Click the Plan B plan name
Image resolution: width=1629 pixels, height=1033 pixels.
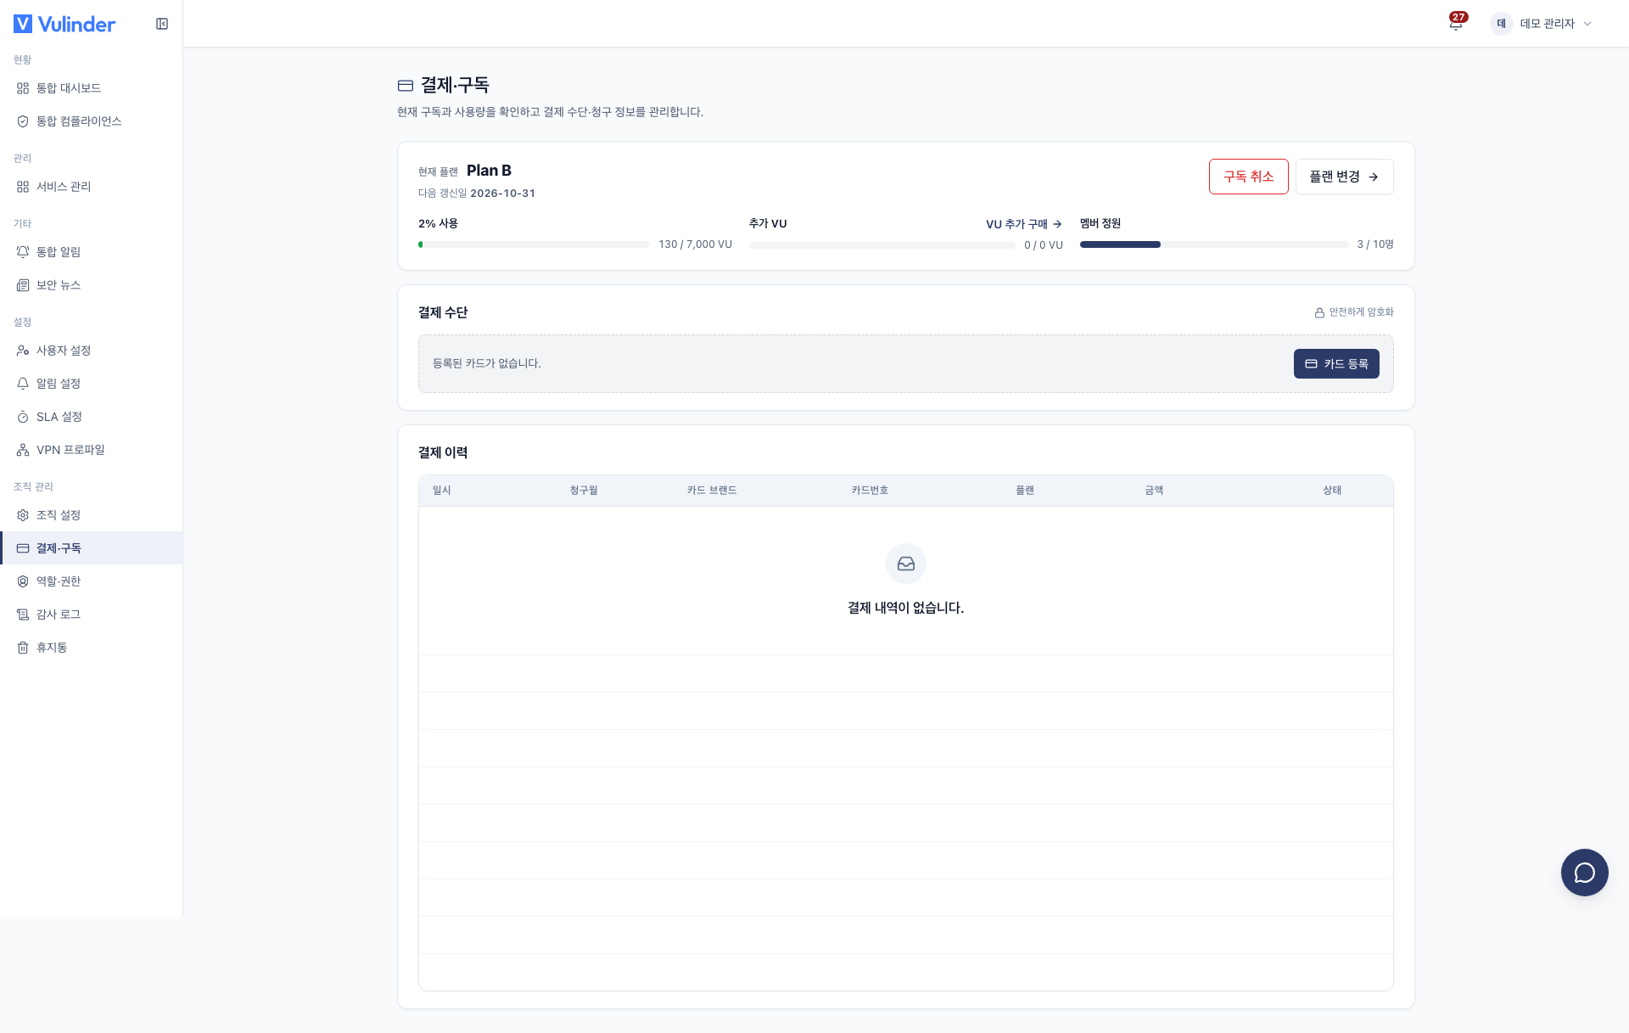click(489, 171)
